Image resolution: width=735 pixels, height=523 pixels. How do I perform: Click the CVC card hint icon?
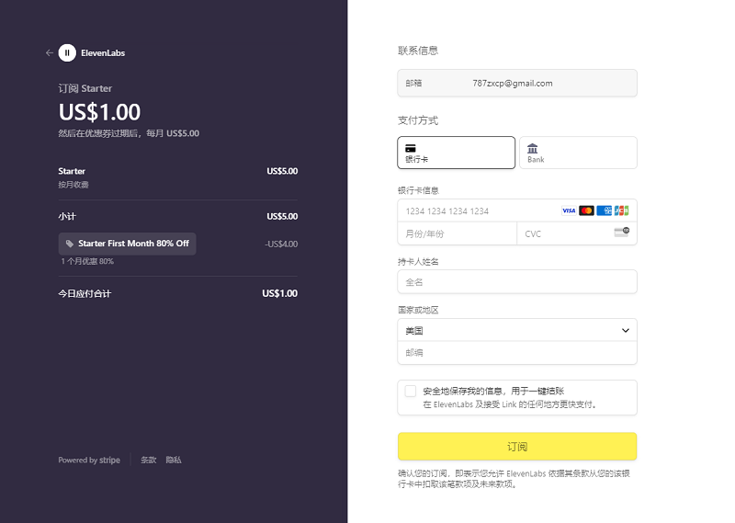pyautogui.click(x=622, y=233)
